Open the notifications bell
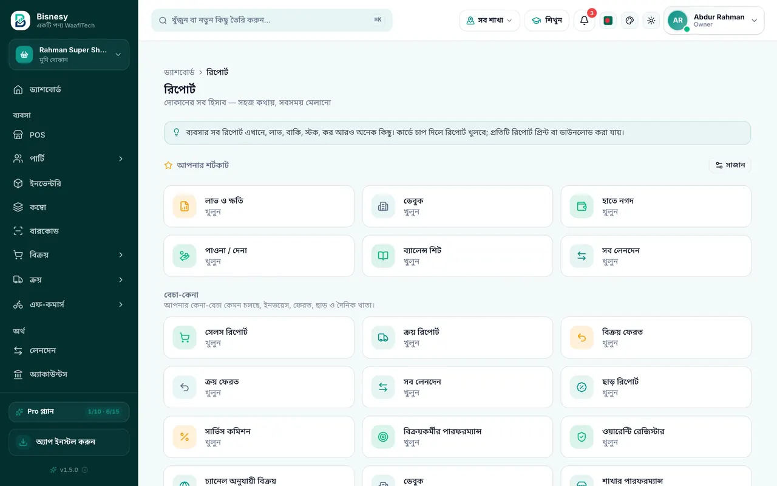 584,21
